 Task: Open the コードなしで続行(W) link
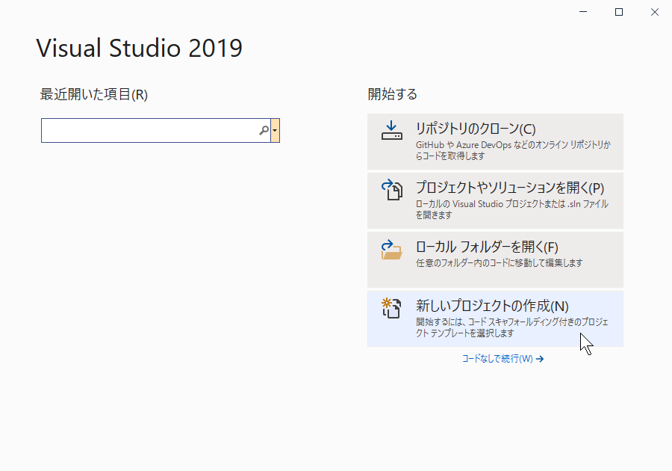pyautogui.click(x=497, y=359)
